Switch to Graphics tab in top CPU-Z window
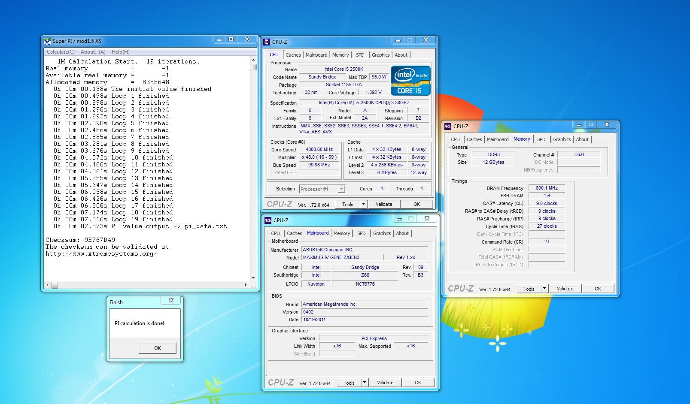Screen dimensions: 690x404 click(381, 55)
